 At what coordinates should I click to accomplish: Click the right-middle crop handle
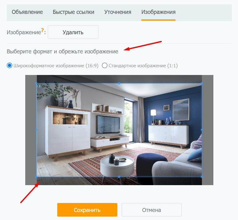click(x=202, y=130)
